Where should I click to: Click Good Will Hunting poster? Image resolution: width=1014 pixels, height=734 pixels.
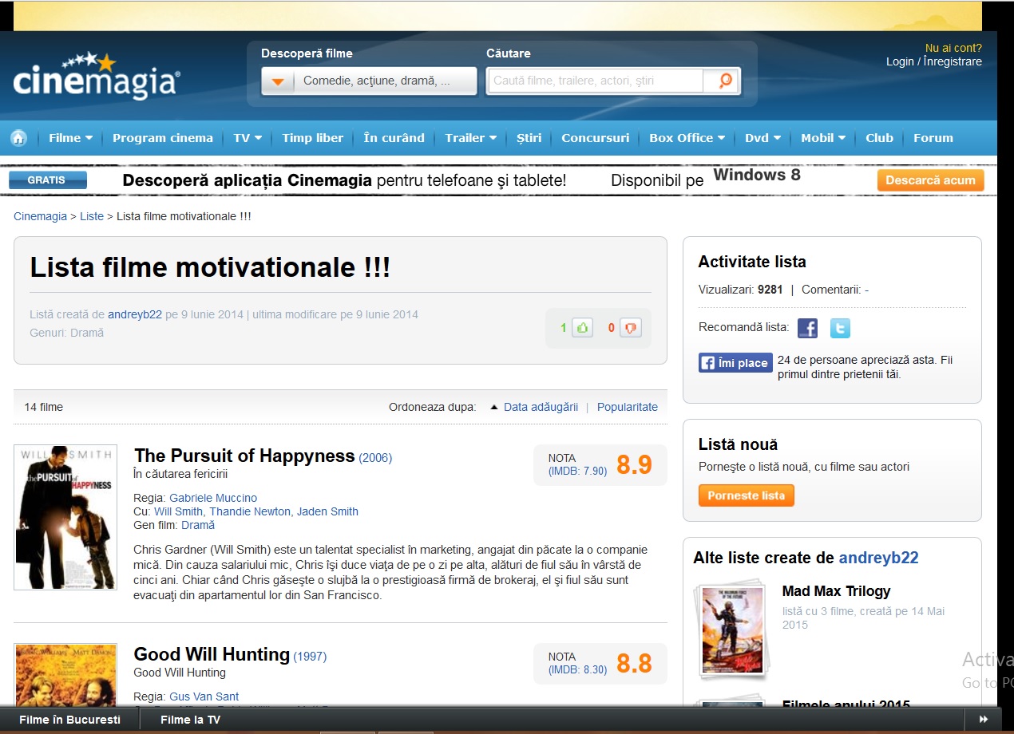click(65, 675)
